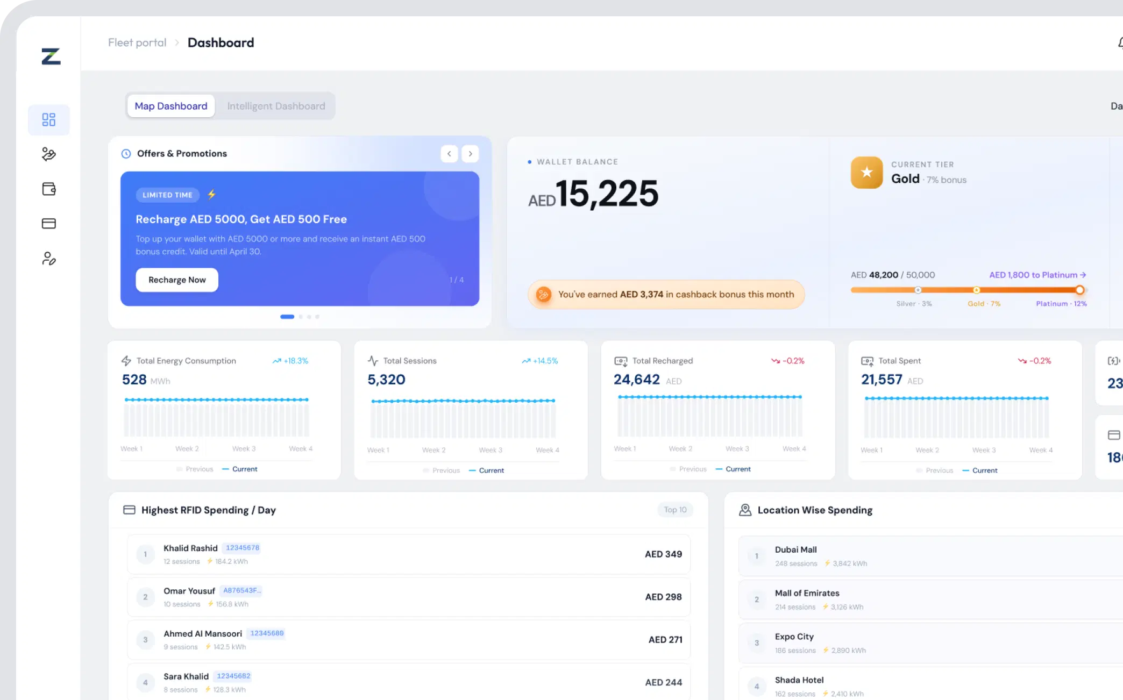Click RFID tag 12345682
This screenshot has width=1123, height=700.
pyautogui.click(x=233, y=676)
